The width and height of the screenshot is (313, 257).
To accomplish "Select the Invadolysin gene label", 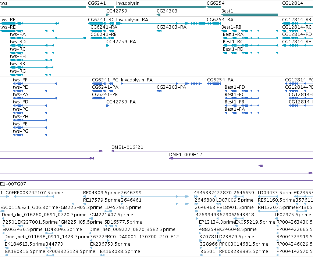I will pyautogui.click(x=128, y=3).
